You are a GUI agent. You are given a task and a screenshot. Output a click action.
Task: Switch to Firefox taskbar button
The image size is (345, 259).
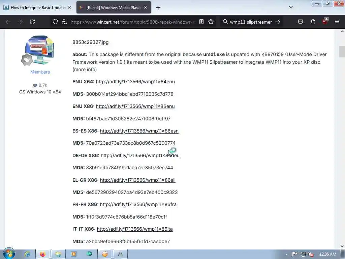43,254
